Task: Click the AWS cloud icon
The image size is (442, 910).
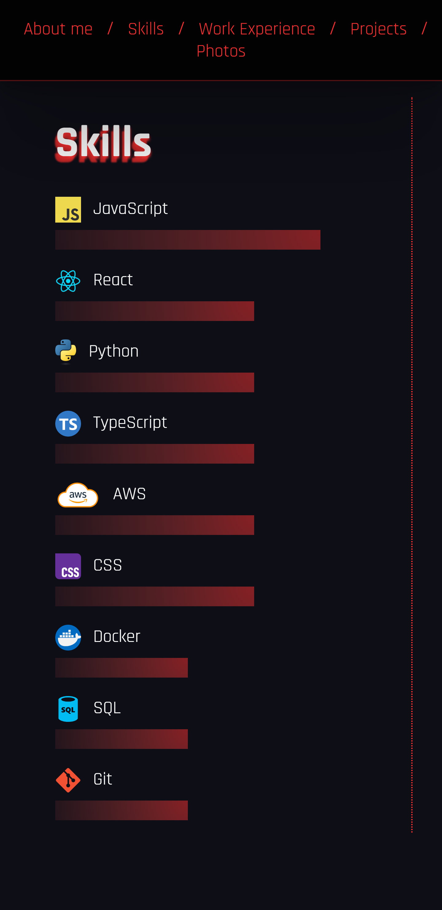Action: (x=78, y=495)
